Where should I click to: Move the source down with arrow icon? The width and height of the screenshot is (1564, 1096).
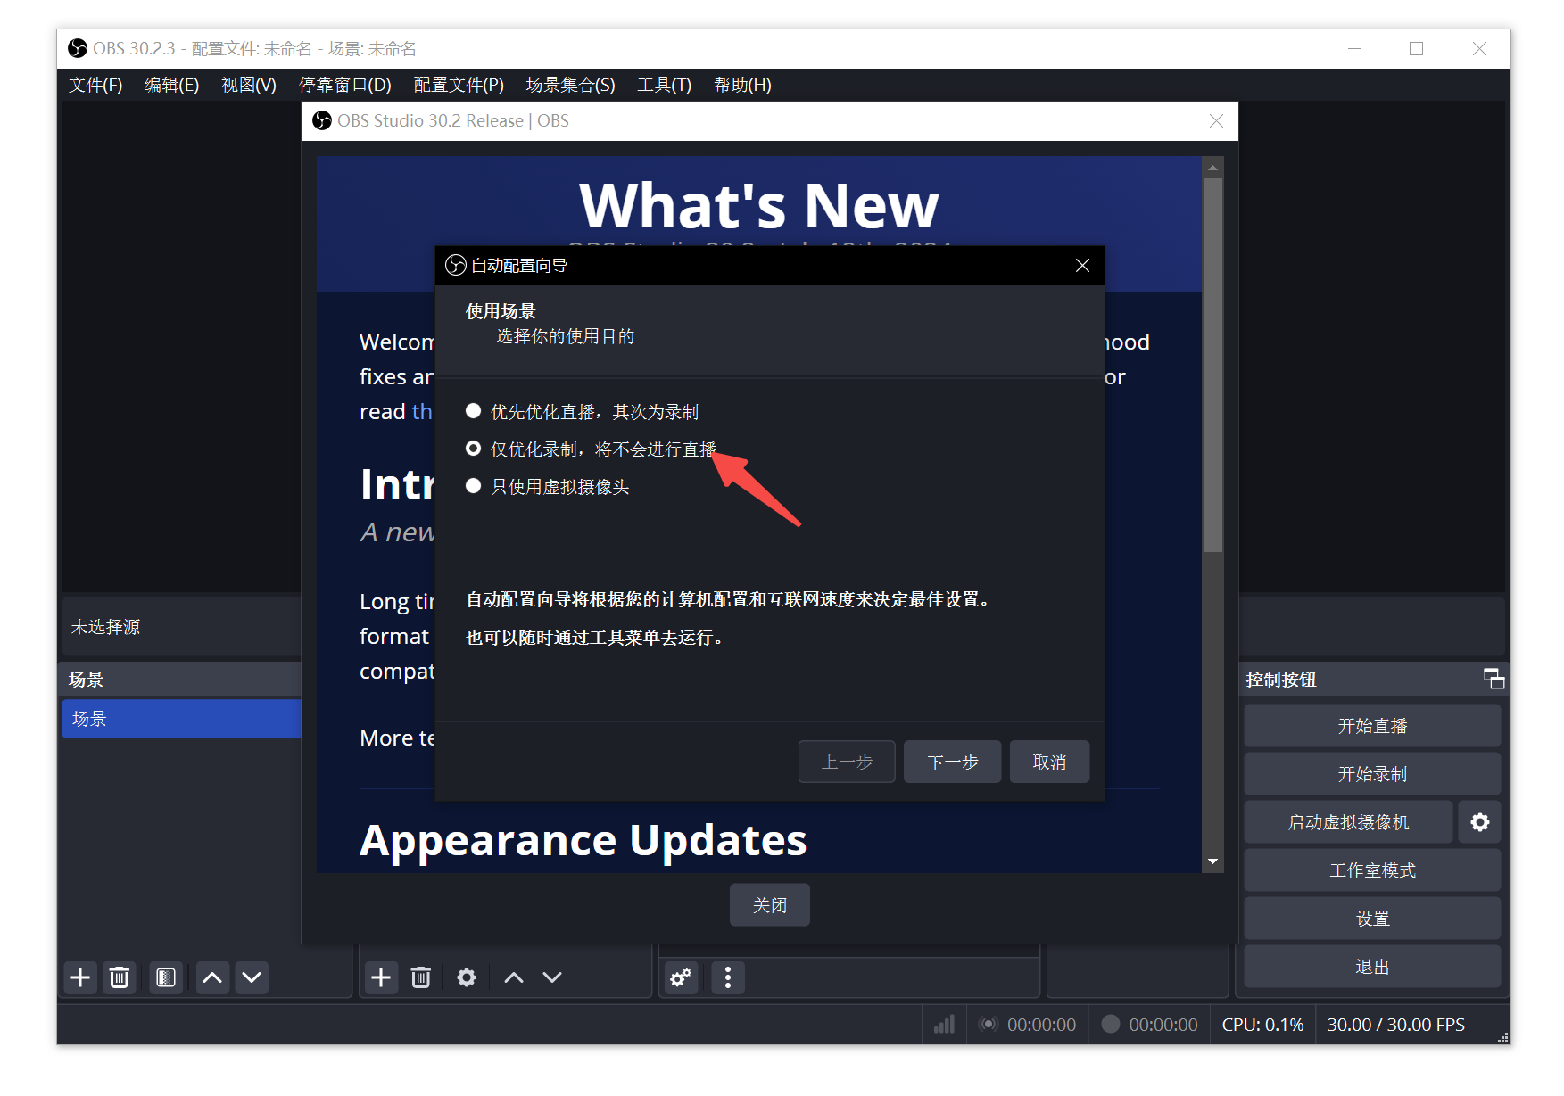[552, 977]
